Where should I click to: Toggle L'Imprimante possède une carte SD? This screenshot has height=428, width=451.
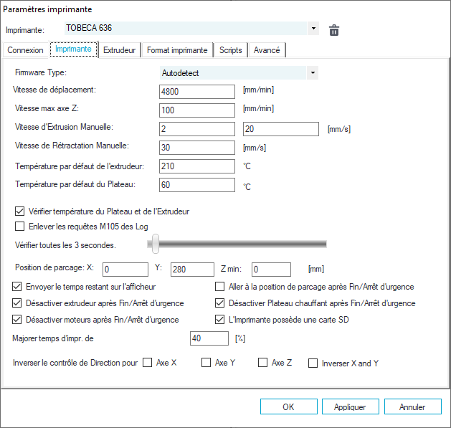(221, 320)
